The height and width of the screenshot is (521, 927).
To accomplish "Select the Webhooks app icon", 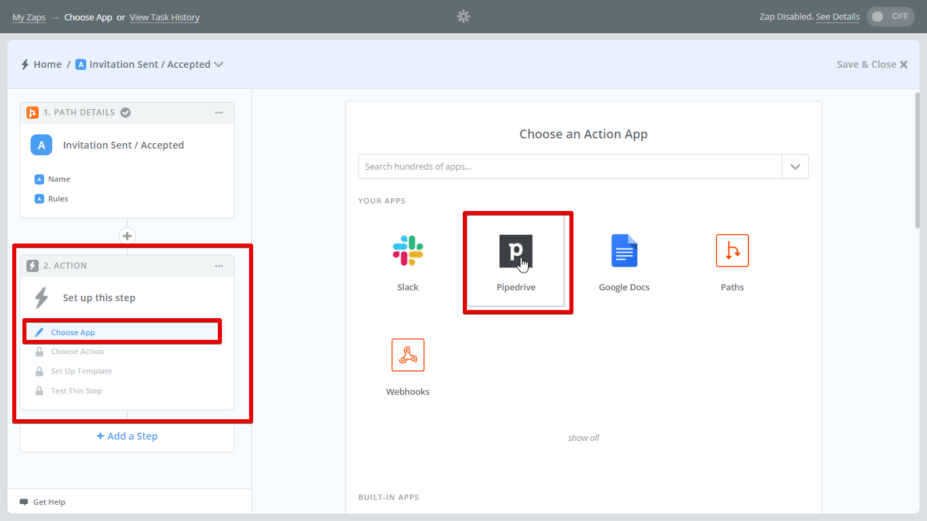I will click(x=408, y=355).
